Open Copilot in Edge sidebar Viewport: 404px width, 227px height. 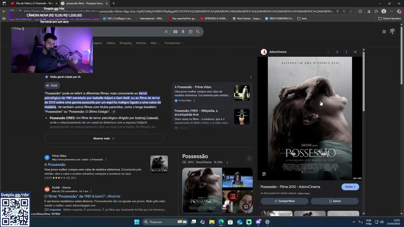click(x=399, y=11)
